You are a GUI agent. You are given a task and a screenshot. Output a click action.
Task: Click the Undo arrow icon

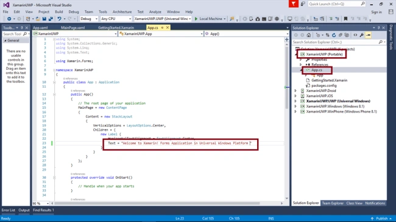tap(59, 19)
